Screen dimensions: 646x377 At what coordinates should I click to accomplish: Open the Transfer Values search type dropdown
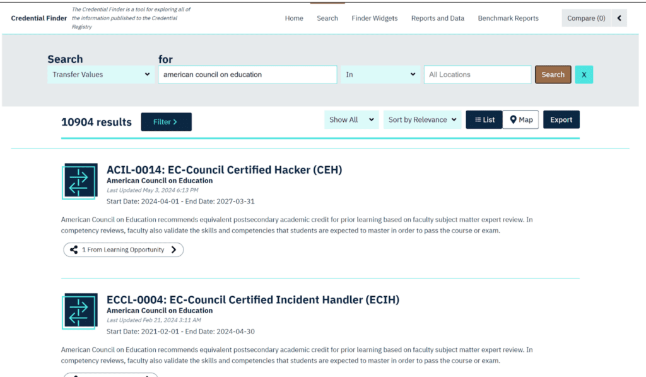[x=100, y=74]
